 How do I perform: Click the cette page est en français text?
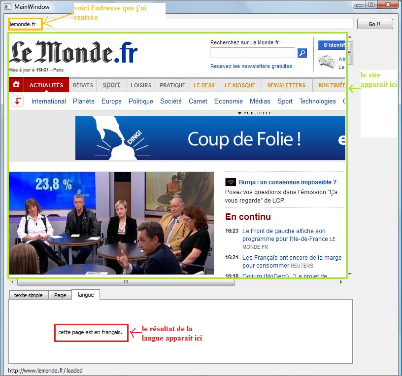point(90,333)
